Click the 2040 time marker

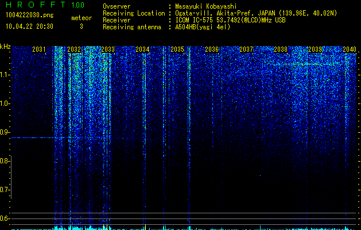pyautogui.click(x=350, y=49)
